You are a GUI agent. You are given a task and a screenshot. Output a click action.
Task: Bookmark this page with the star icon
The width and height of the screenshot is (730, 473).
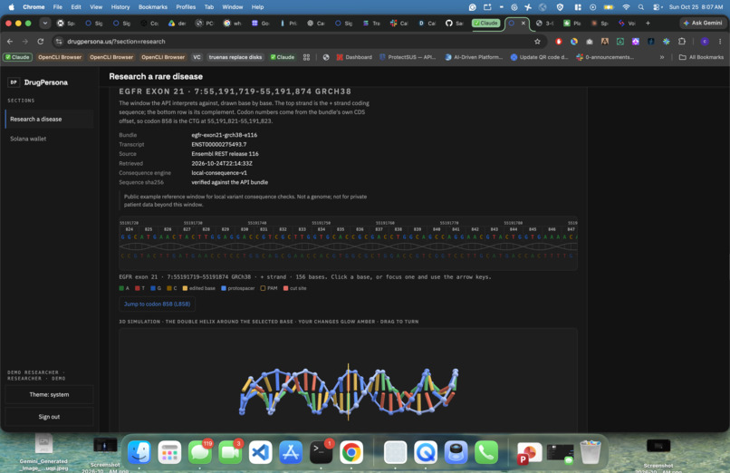pyautogui.click(x=537, y=42)
